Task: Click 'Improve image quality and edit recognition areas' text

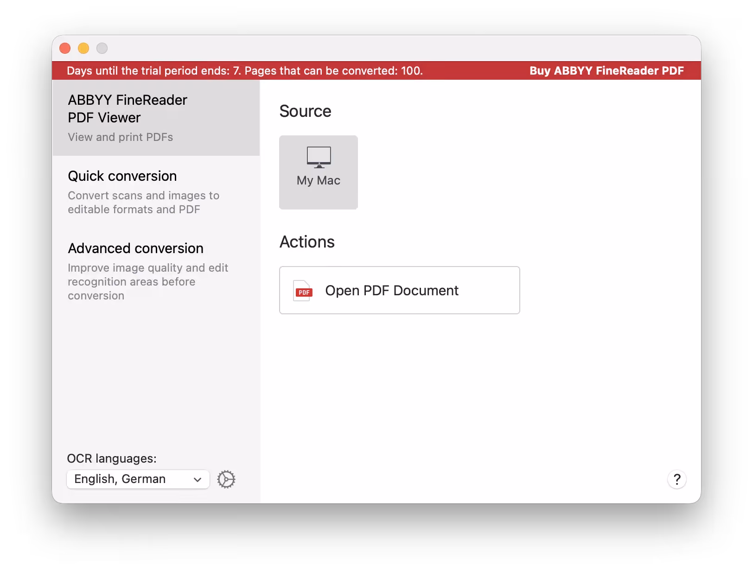Action: [x=148, y=282]
